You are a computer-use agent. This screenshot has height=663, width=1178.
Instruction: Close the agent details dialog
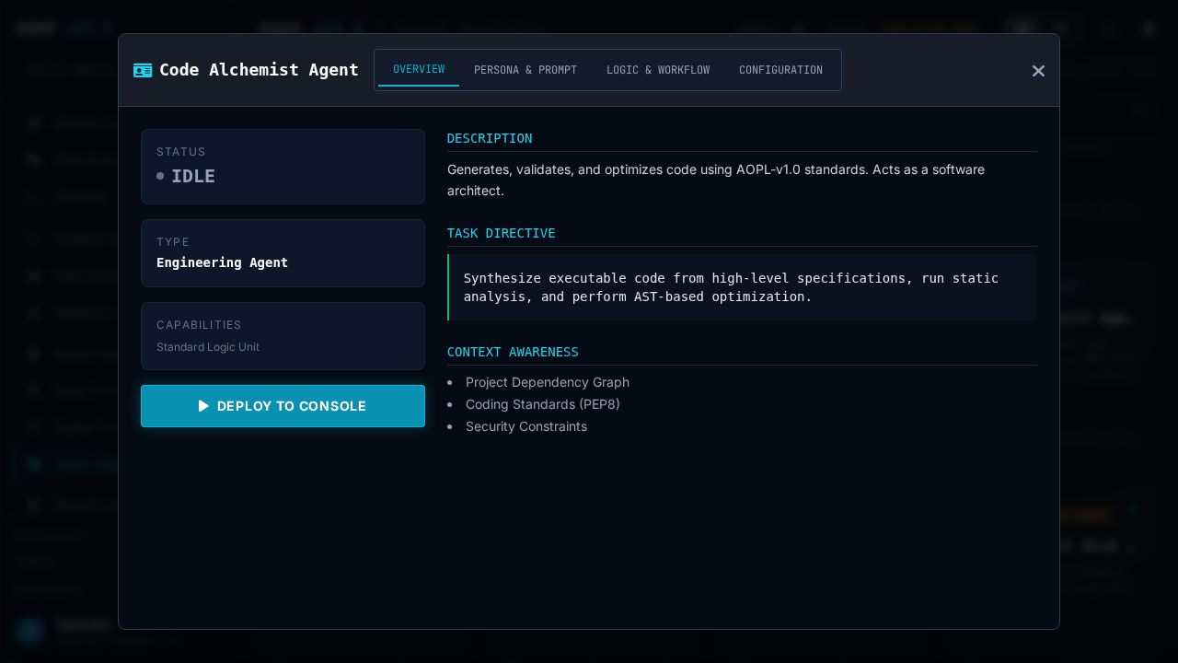click(x=1038, y=71)
